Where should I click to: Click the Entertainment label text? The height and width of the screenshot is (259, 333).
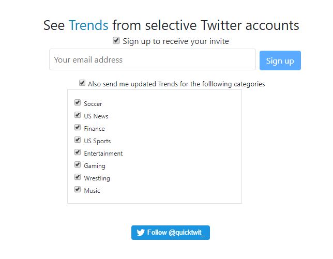103,154
